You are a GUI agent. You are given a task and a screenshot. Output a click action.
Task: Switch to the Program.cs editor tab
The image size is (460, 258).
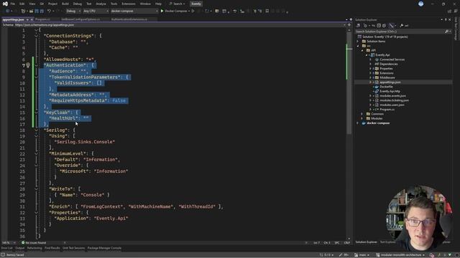point(42,19)
